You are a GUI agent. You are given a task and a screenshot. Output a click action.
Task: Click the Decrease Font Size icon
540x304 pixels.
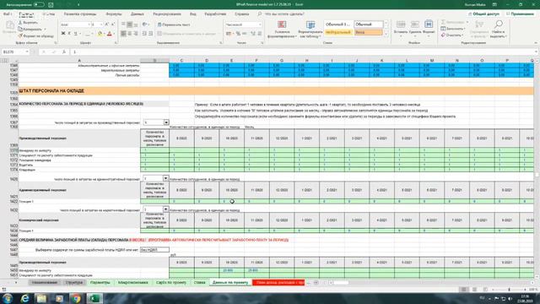click(112, 24)
